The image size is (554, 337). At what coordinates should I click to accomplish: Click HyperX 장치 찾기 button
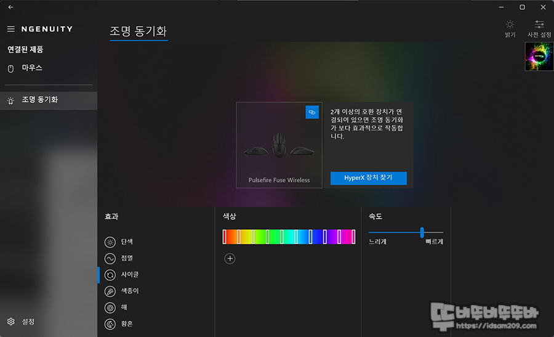coord(369,178)
